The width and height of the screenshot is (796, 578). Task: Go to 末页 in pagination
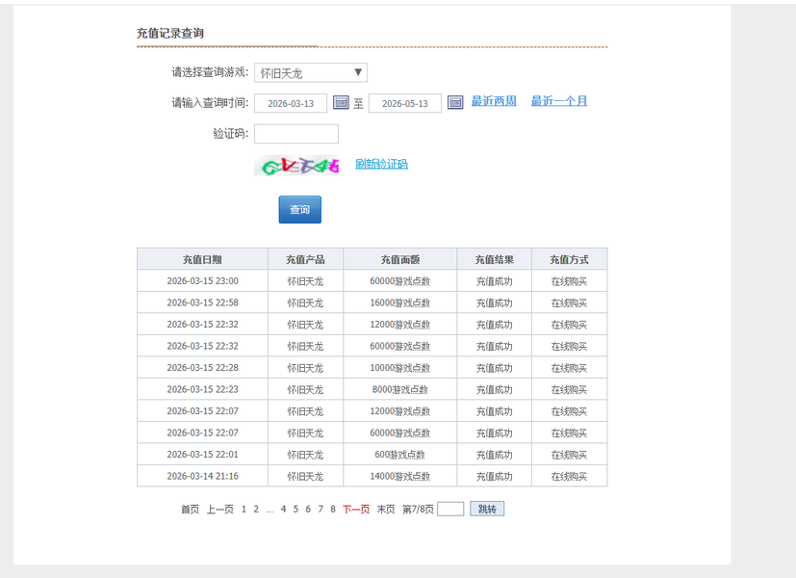[386, 510]
